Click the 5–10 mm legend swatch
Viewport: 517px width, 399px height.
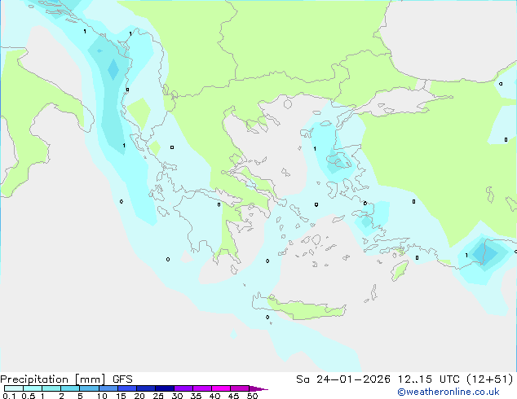click(89, 388)
